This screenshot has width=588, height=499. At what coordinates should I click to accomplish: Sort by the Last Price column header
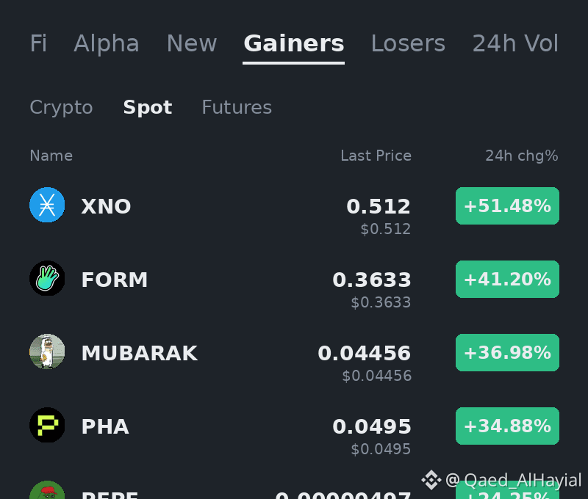coord(376,156)
